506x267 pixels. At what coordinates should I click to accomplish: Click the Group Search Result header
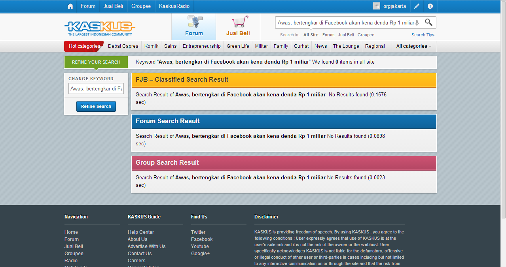tap(284, 163)
